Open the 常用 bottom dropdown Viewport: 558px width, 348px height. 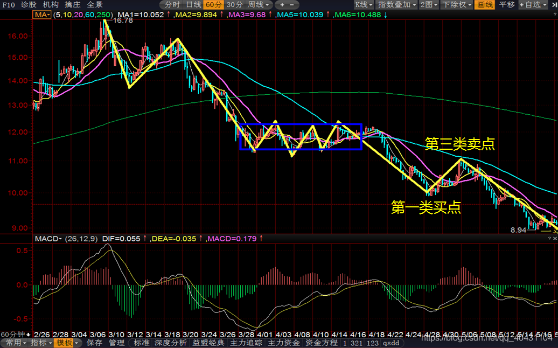(x=16, y=343)
